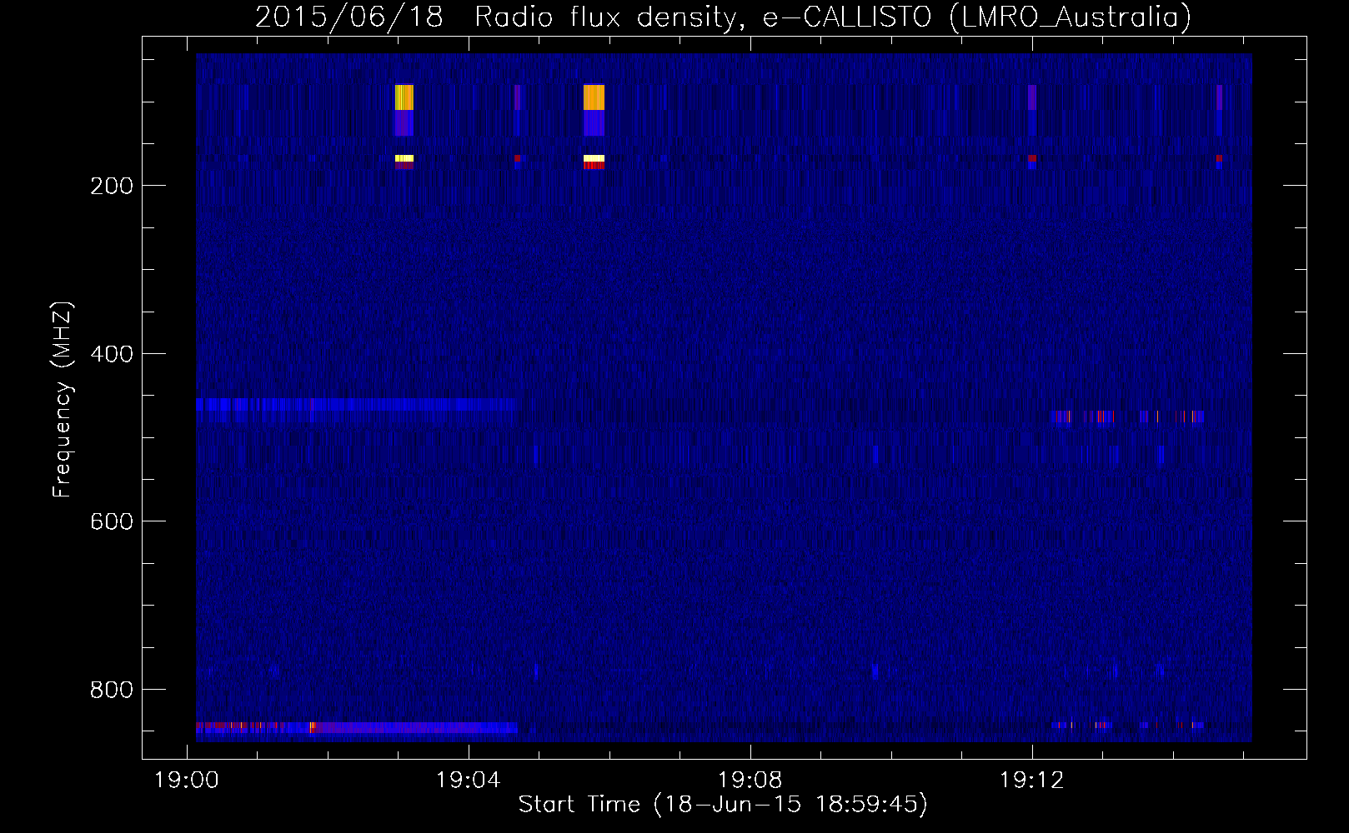Click the red-blue band near 850 MHz
The image size is (1349, 833).
(x=357, y=727)
